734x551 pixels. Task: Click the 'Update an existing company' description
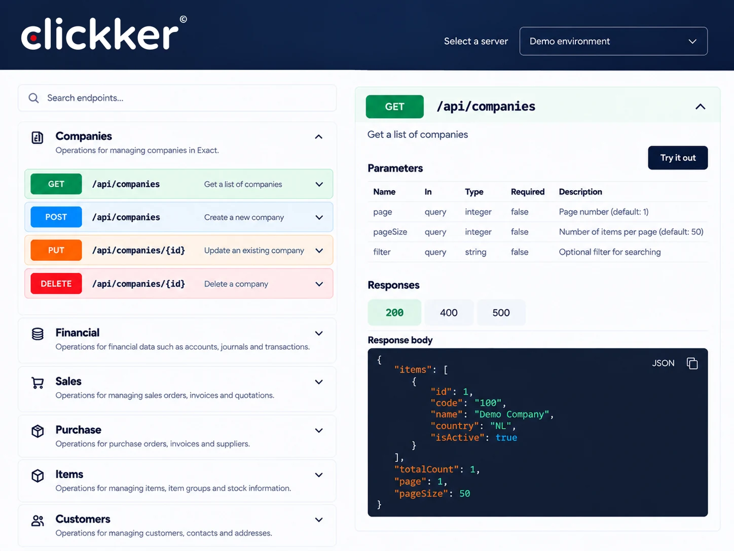254,251
